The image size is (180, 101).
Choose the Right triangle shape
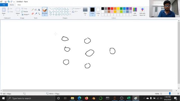point(51,12)
